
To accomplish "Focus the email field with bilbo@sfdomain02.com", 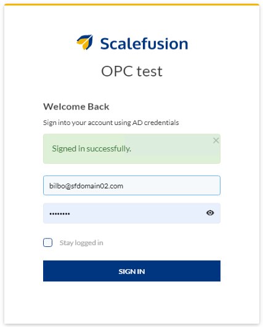I will [x=132, y=185].
